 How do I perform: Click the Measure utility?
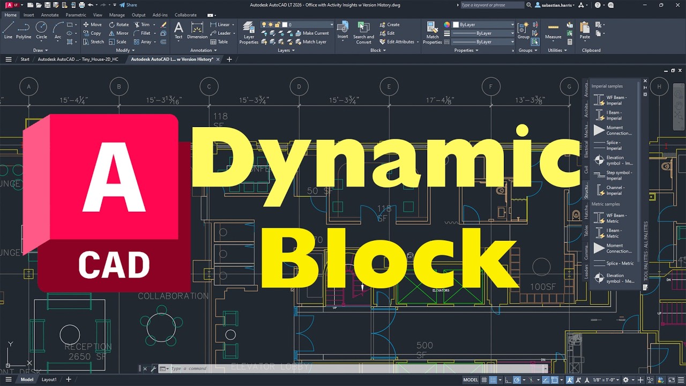[x=553, y=31]
